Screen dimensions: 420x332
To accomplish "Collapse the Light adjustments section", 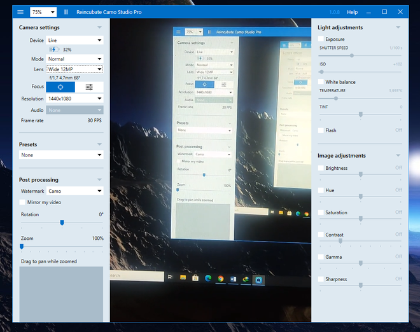I will pos(398,27).
